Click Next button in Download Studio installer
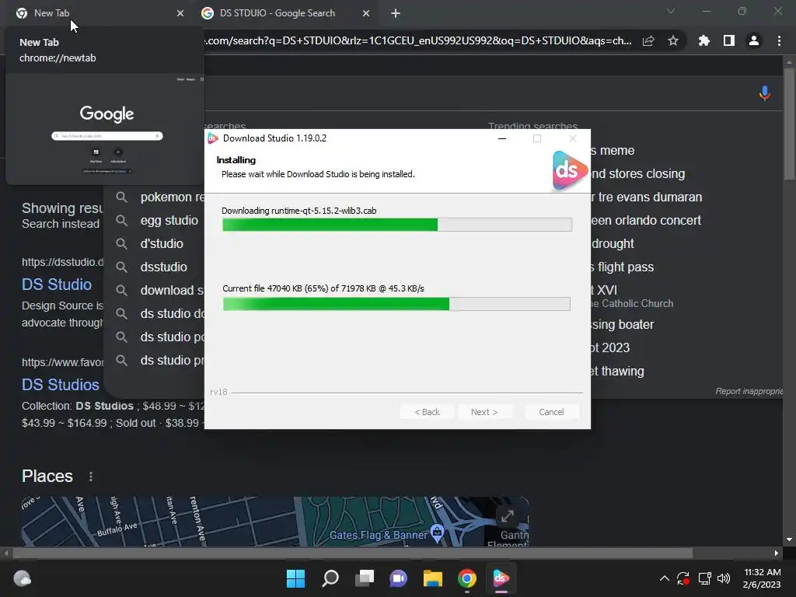The image size is (796, 597). 484,412
